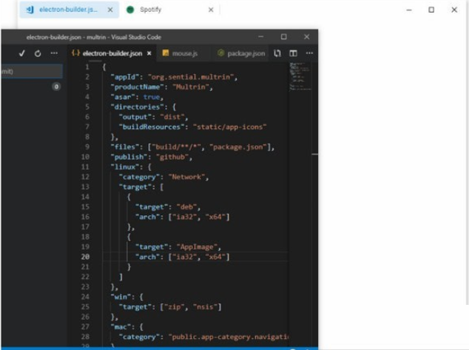Image resolution: width=469 pixels, height=350 pixels.
Task: Close the Visual Studio Code window
Action: click(x=306, y=37)
